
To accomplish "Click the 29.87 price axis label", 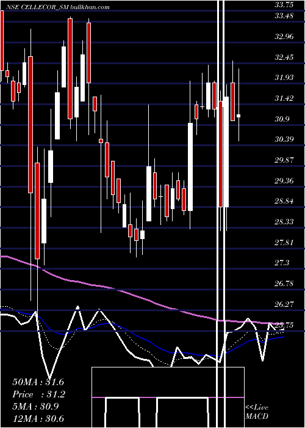I will pos(284,160).
